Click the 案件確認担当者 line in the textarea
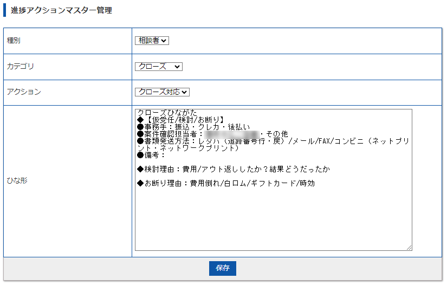The image size is (447, 285). point(170,134)
